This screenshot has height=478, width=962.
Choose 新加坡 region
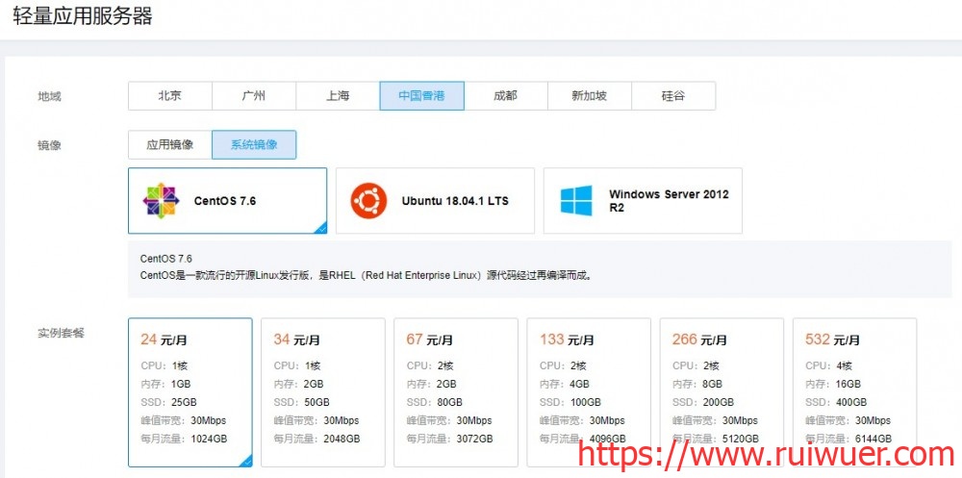[x=589, y=96]
